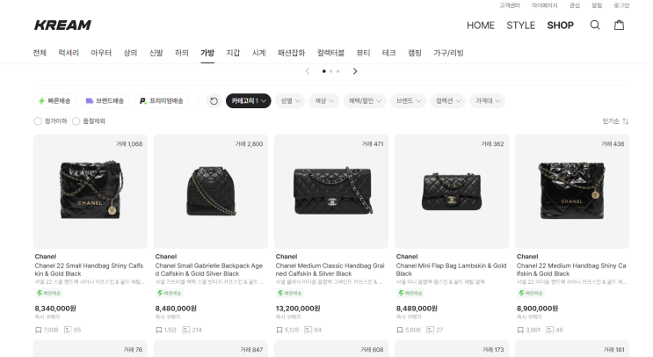Bookmark the Gabrielle Backpack (1.5만)
This screenshot has height=357, width=653.
pyautogui.click(x=159, y=330)
